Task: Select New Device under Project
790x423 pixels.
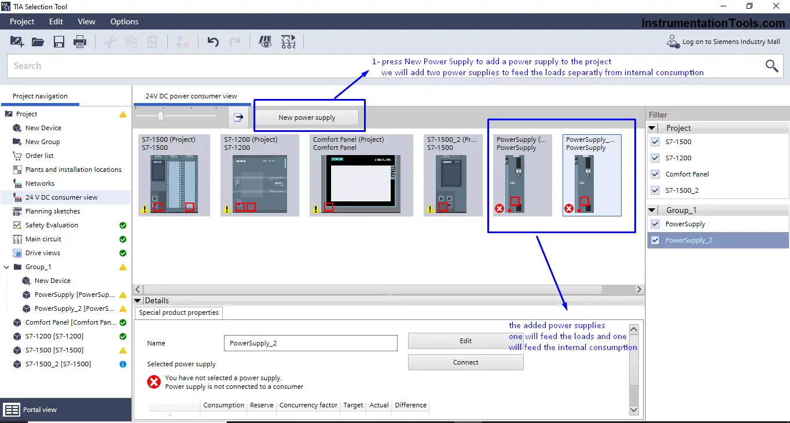Action: tap(43, 128)
